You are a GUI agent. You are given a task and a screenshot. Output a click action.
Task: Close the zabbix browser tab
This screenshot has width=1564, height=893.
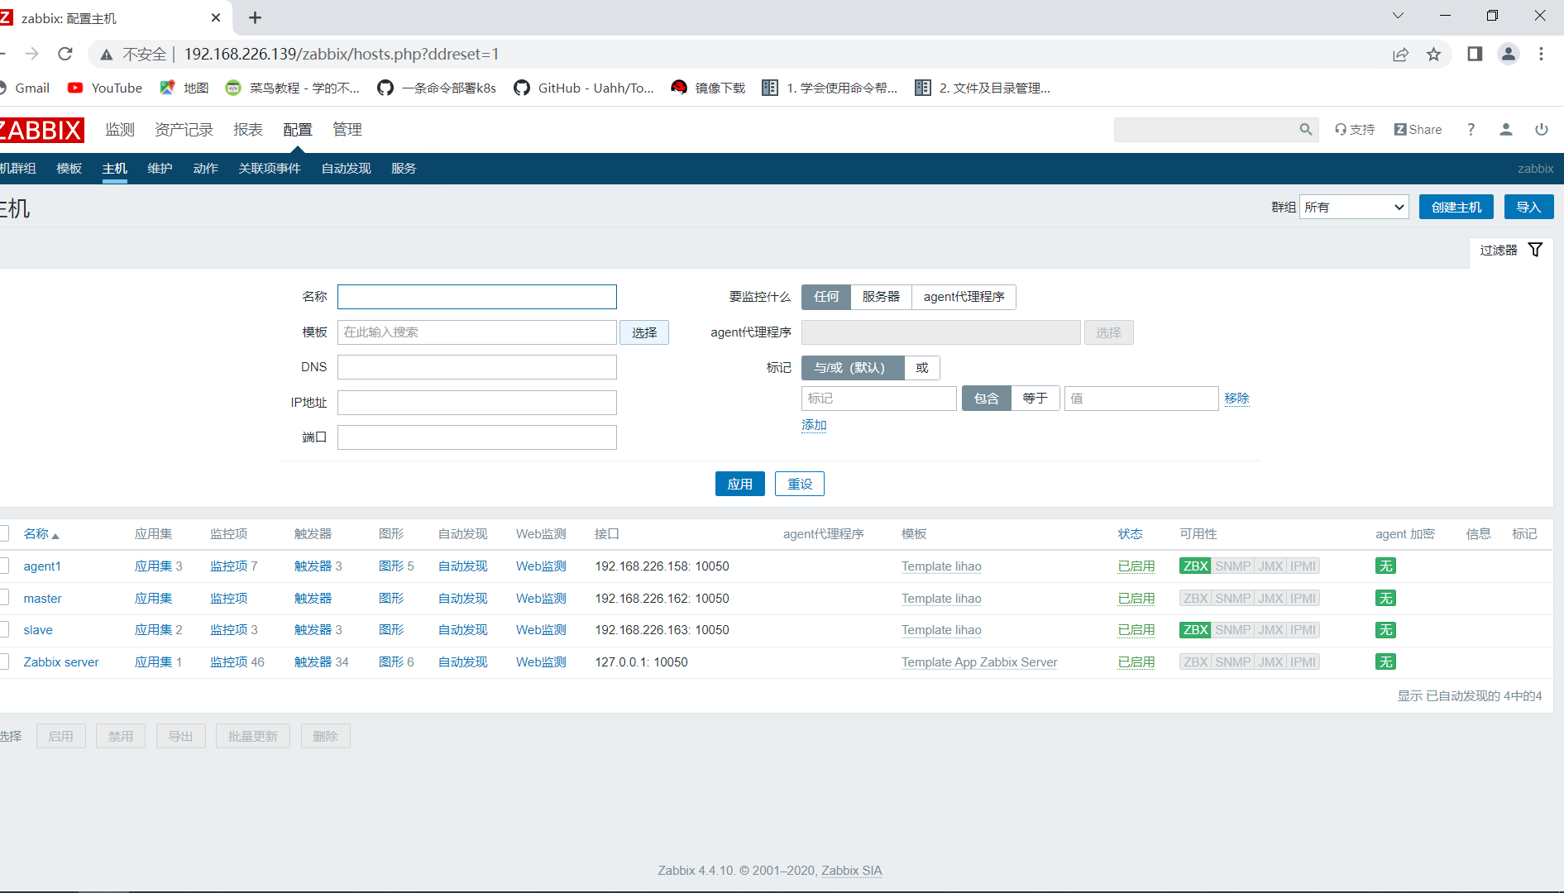click(x=216, y=17)
